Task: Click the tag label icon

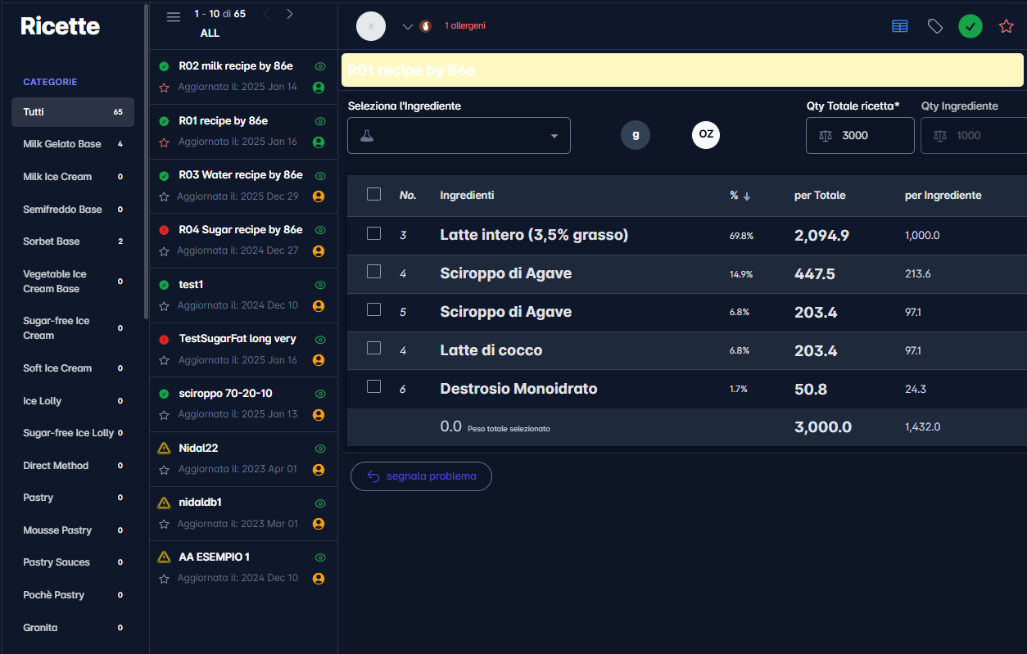Action: coord(934,26)
